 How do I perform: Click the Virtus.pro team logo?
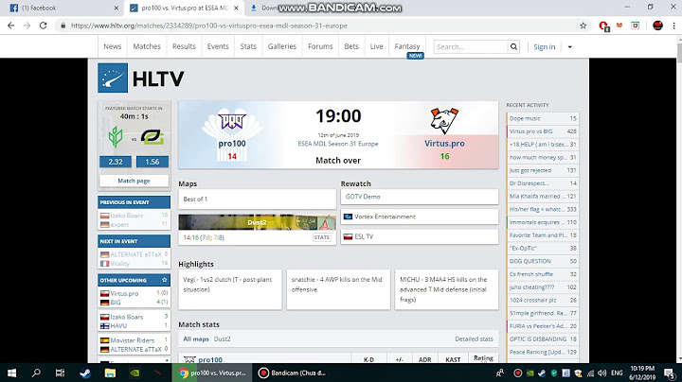(444, 121)
